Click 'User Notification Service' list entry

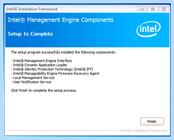pos(31,82)
